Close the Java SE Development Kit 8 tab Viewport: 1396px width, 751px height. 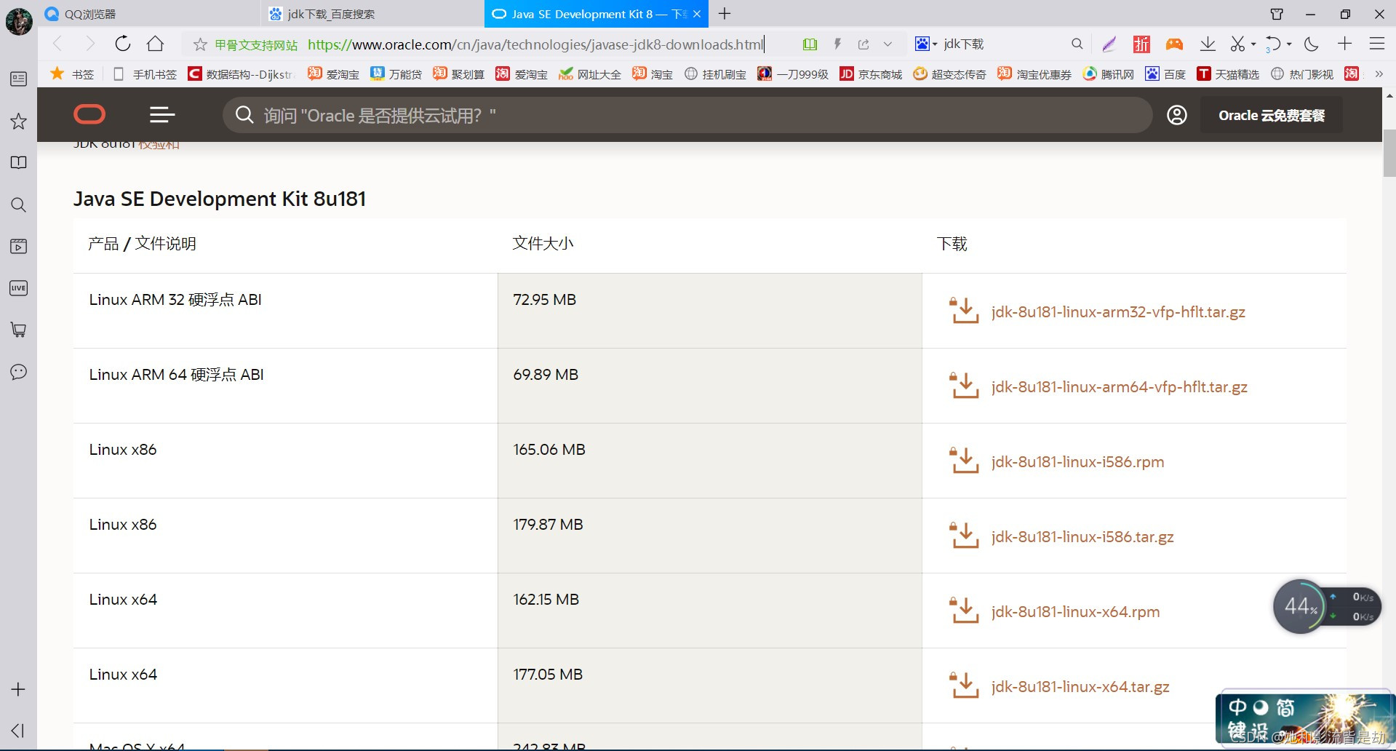[x=697, y=14]
